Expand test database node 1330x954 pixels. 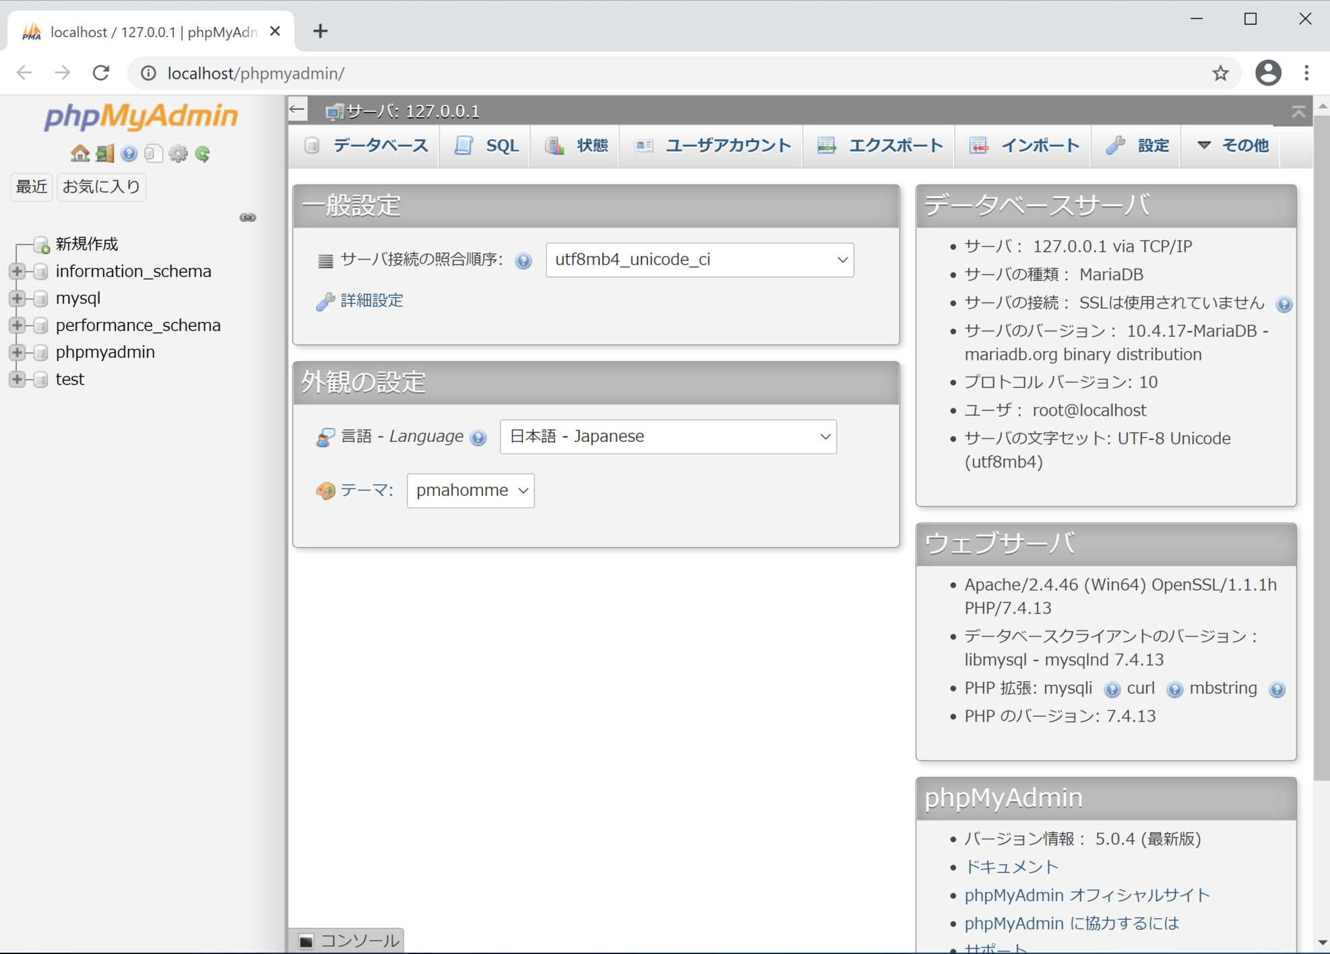tap(17, 379)
